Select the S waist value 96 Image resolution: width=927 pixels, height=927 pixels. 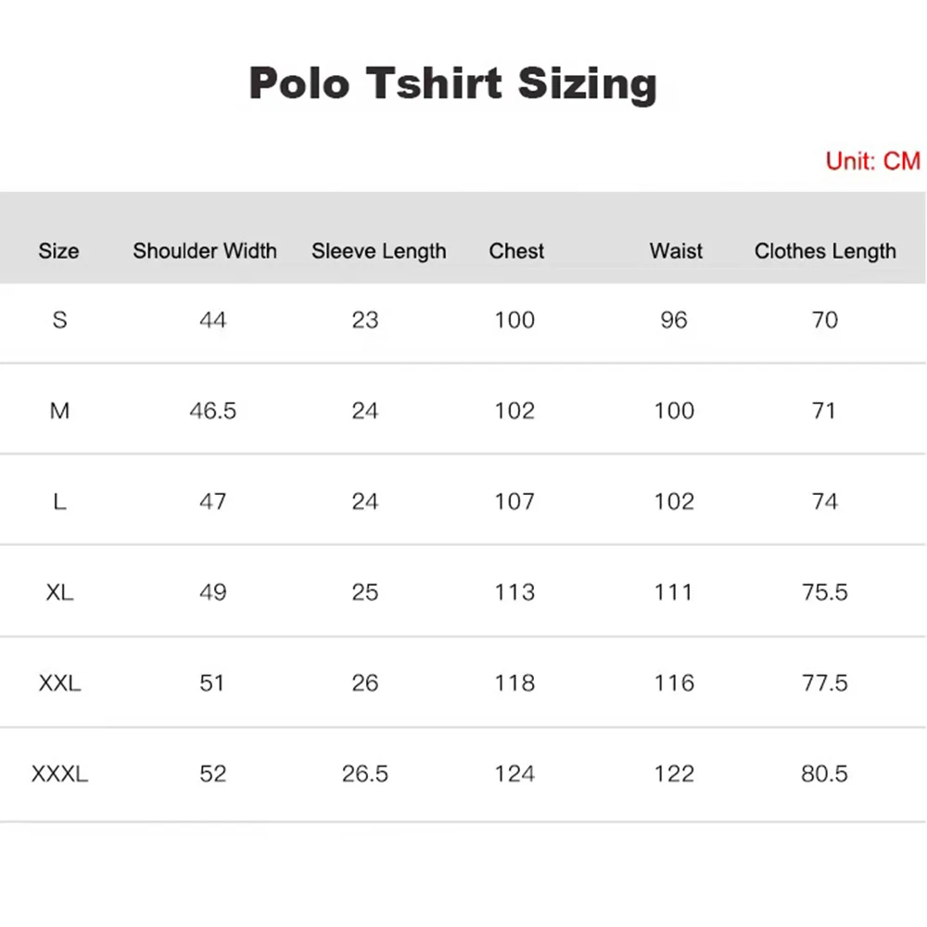pyautogui.click(x=674, y=321)
